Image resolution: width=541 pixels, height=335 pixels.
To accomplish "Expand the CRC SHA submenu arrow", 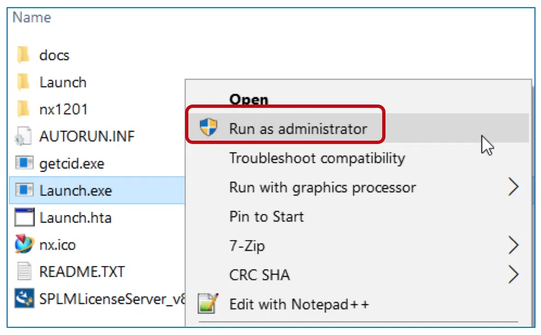I will click(514, 275).
